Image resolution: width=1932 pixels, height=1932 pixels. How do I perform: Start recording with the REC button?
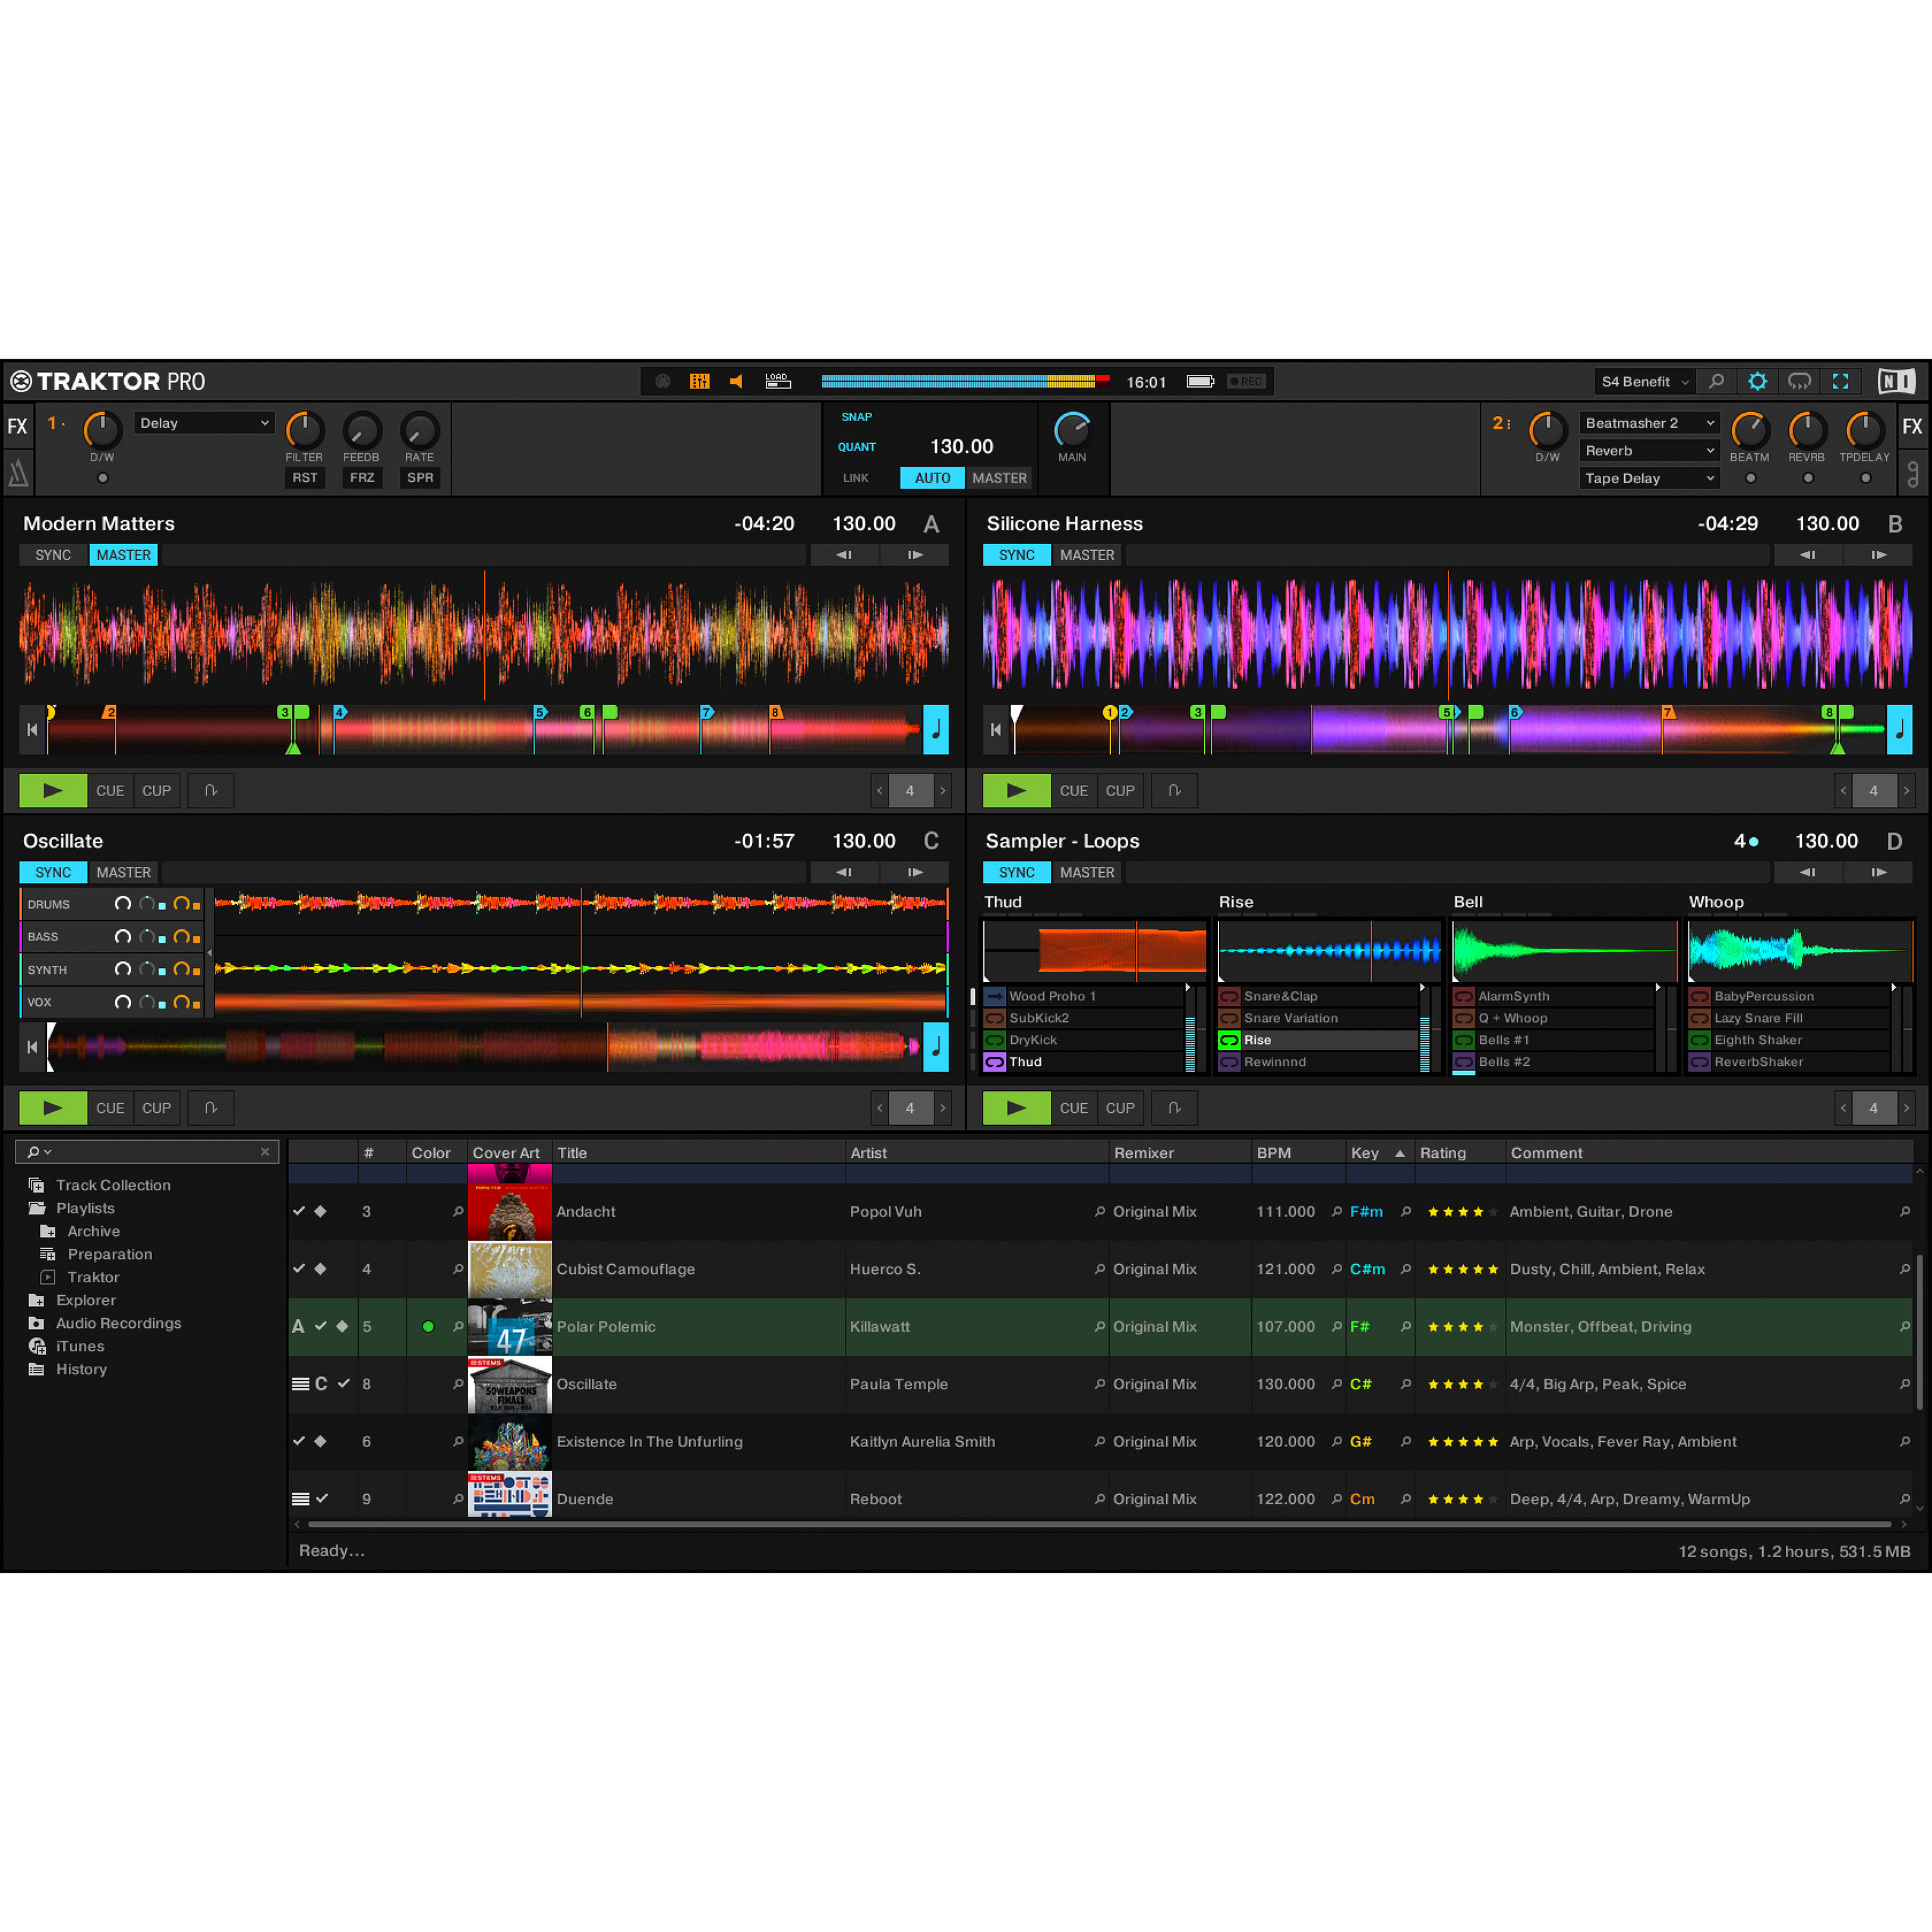1246,381
